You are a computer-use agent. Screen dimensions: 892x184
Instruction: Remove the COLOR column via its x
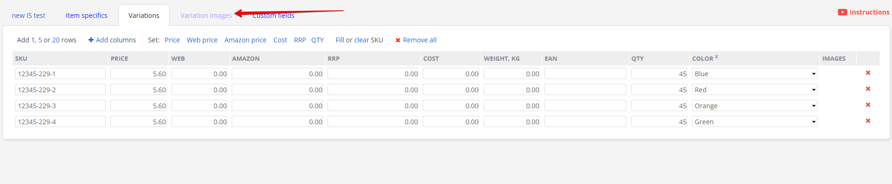[716, 56]
